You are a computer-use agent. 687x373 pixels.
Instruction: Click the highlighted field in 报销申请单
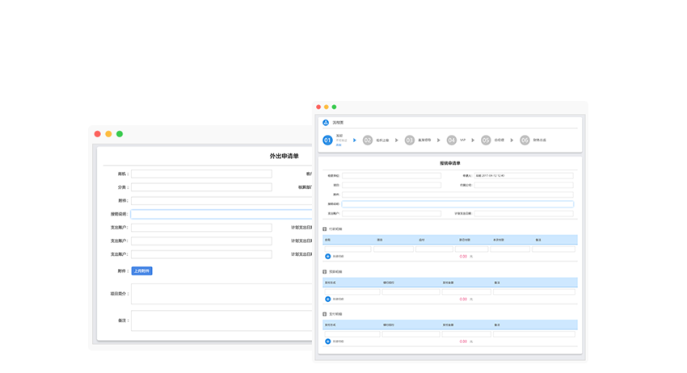(x=457, y=204)
